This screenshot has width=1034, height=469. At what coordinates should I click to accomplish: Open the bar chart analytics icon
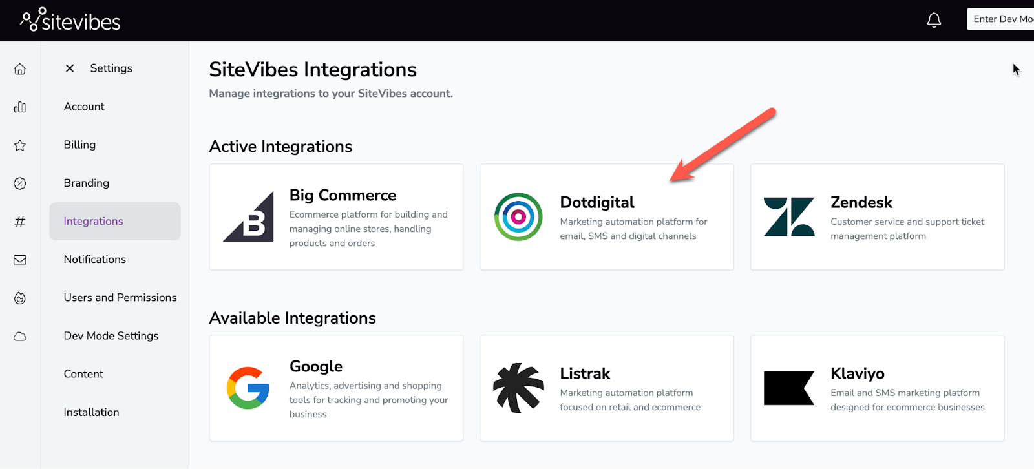(x=20, y=107)
